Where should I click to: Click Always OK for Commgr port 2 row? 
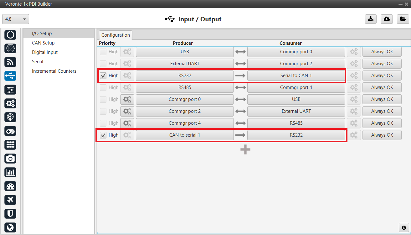coord(382,111)
